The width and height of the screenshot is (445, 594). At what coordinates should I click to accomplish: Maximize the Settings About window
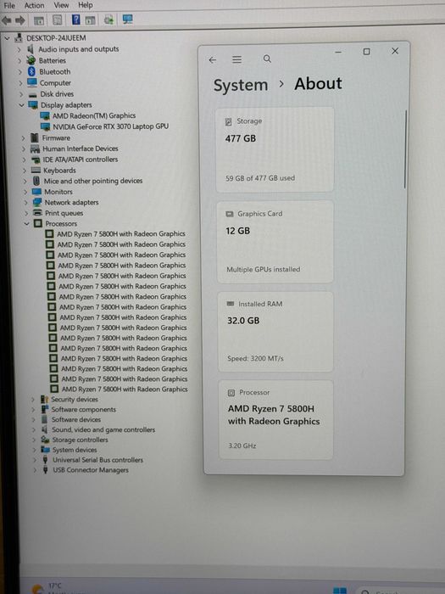[366, 52]
